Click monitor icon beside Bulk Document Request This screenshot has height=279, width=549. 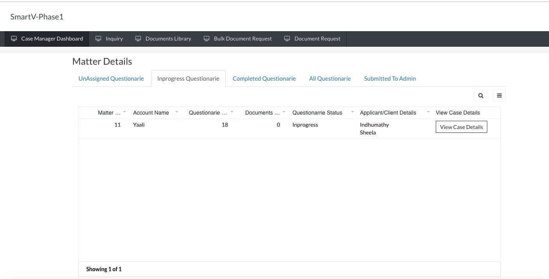[207, 39]
